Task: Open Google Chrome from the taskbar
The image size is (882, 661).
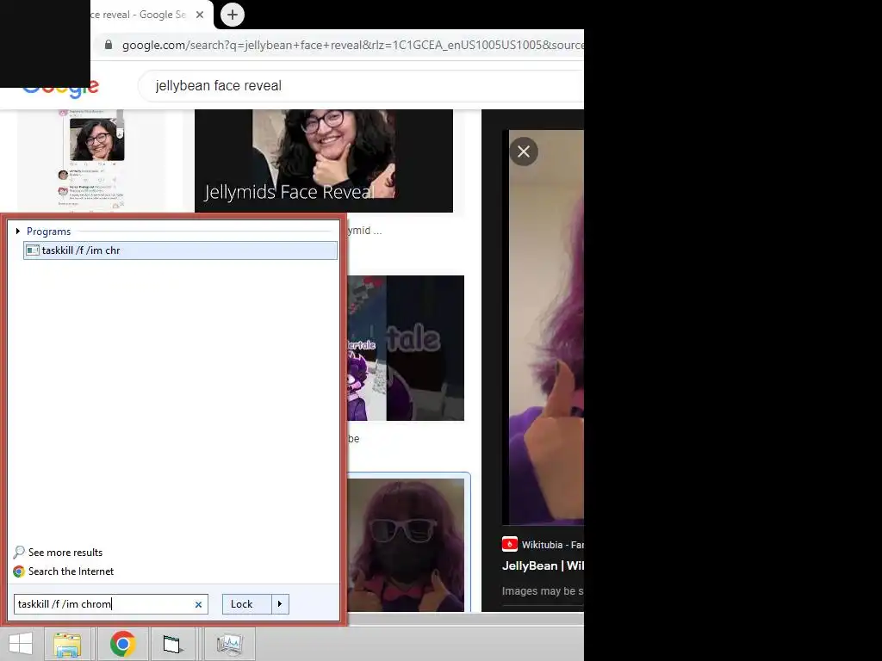Action: click(x=122, y=644)
